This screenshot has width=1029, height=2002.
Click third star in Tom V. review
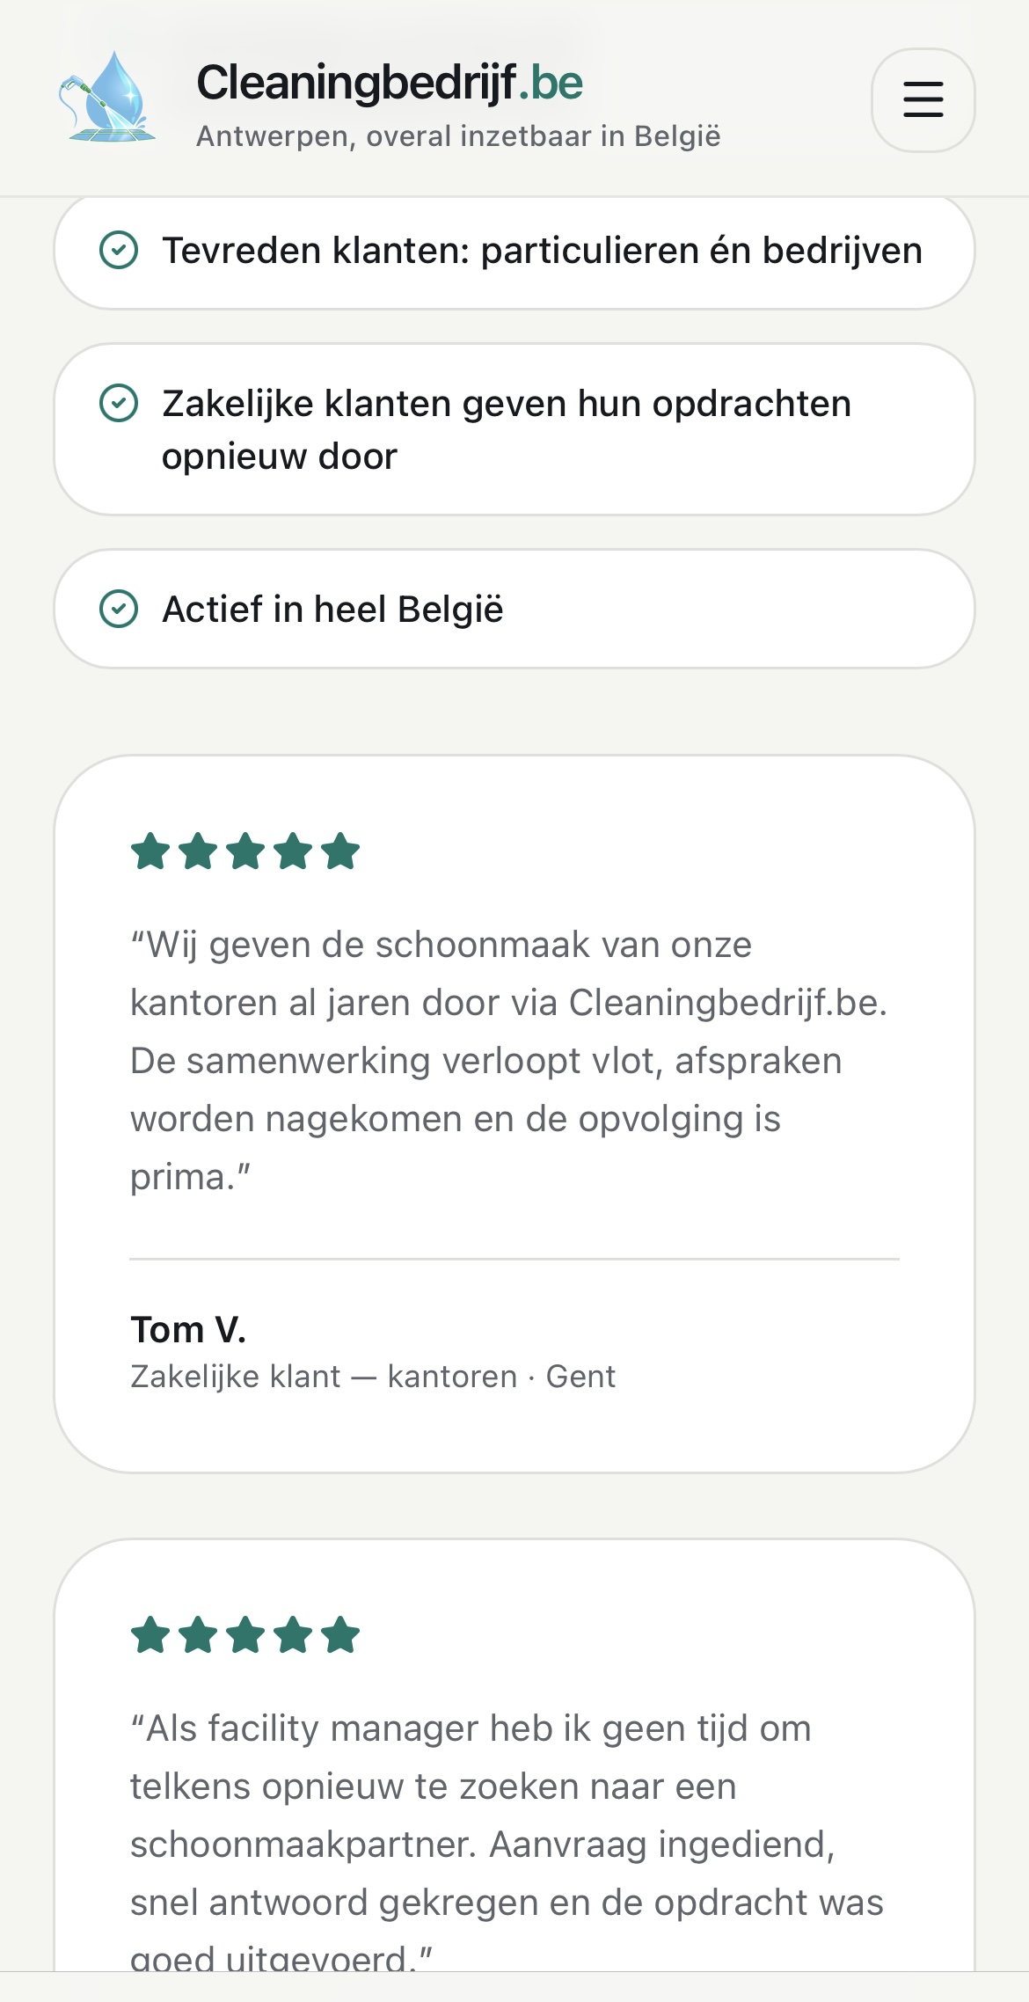pyautogui.click(x=245, y=851)
